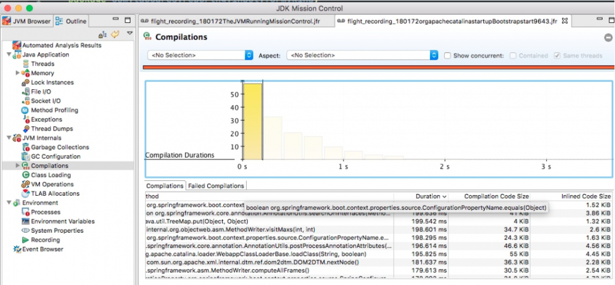Image resolution: width=615 pixels, height=285 pixels.
Task: Open the Processes page icon
Action: [x=26, y=212]
